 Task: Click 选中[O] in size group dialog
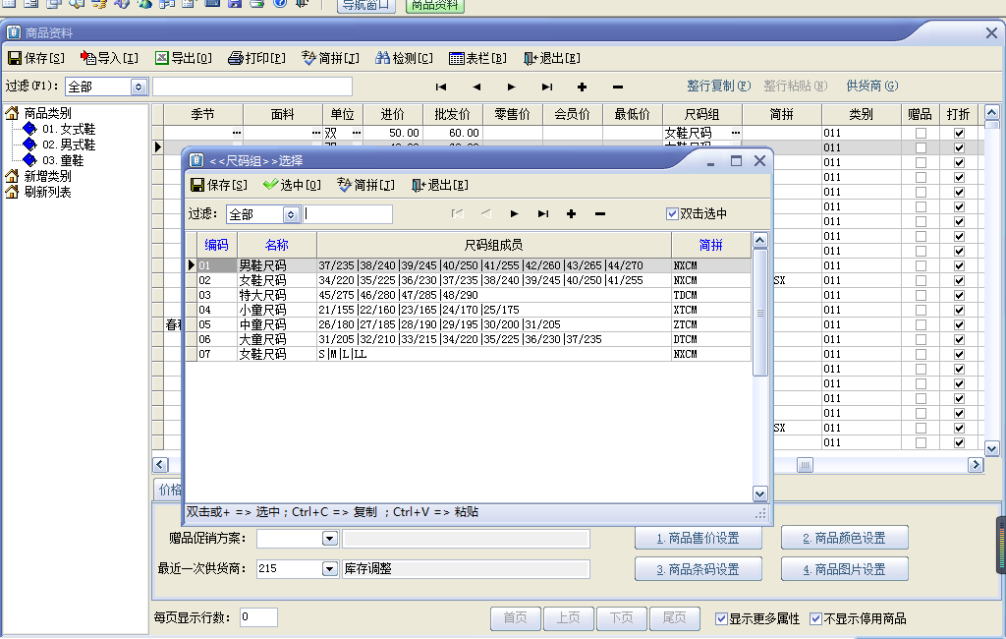[292, 185]
